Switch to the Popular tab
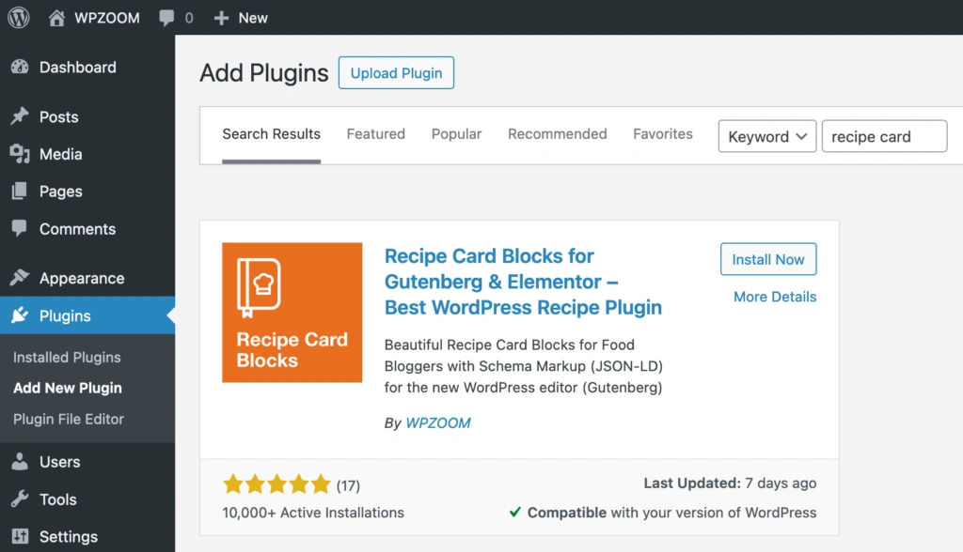This screenshot has height=552, width=963. point(456,134)
